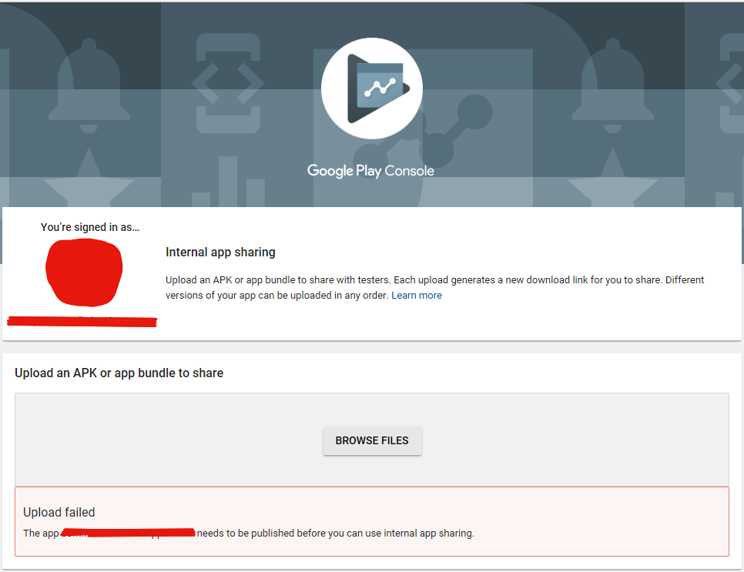Click "Upload an APK or app bundle to share" heading
Screen dimensions: 744x572
pyautogui.click(x=119, y=373)
